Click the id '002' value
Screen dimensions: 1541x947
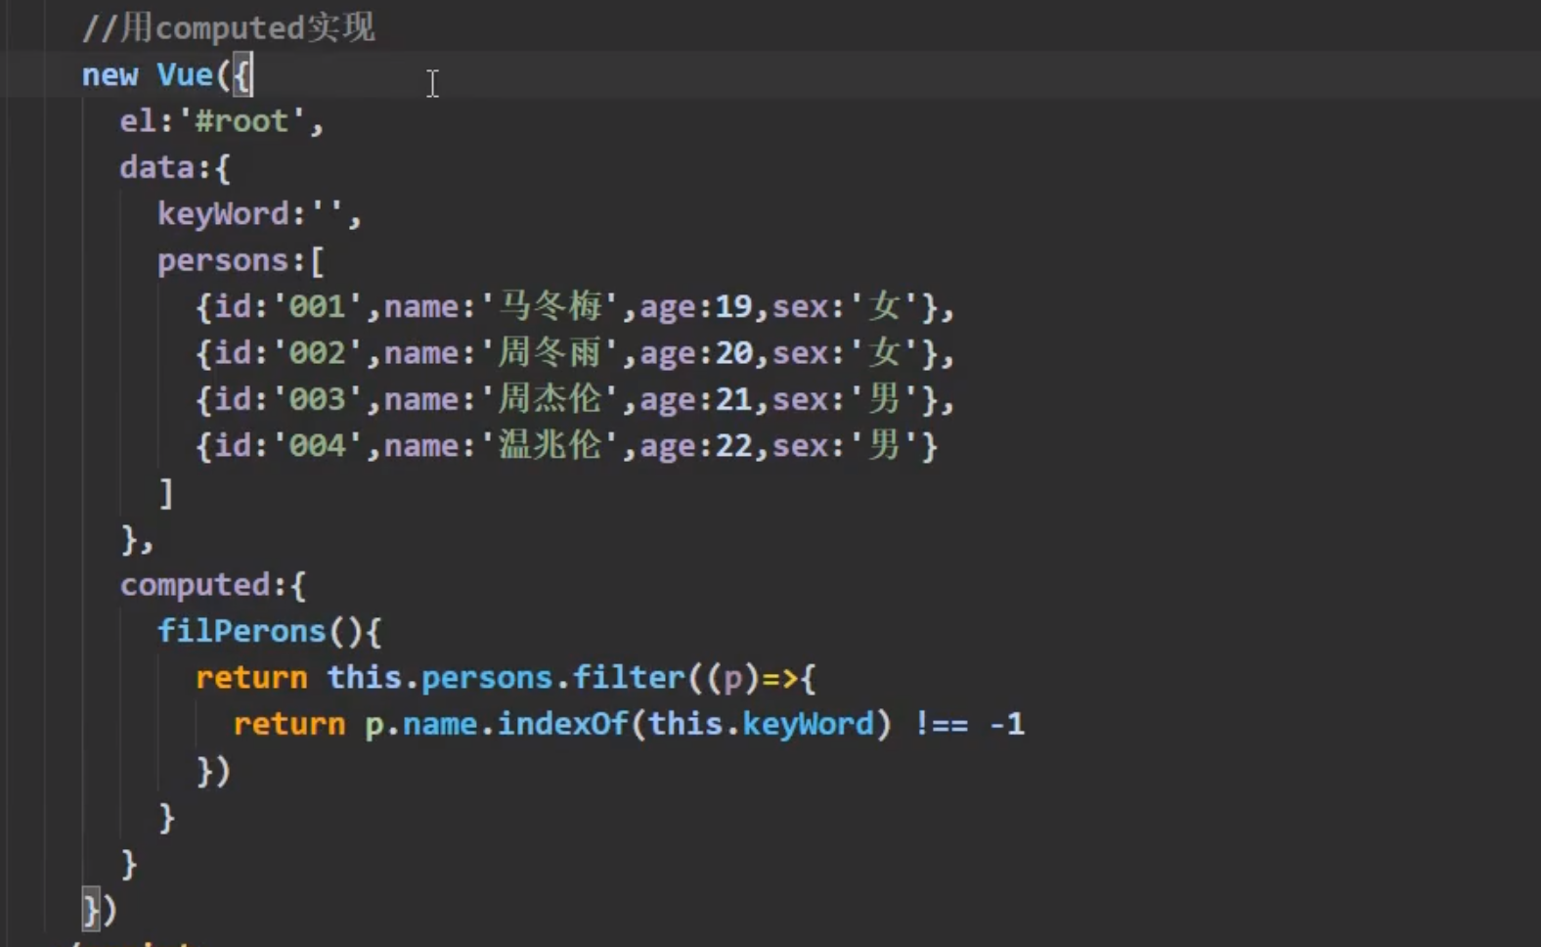[317, 352]
